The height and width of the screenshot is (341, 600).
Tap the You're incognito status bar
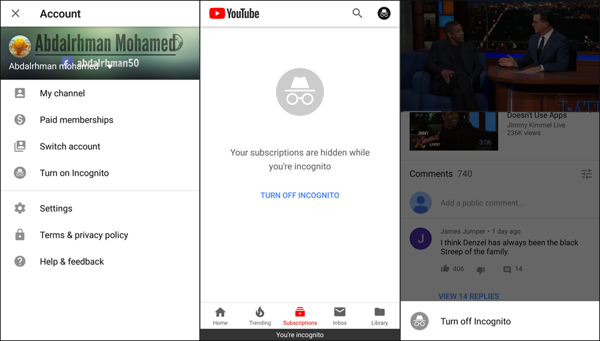[x=300, y=335]
